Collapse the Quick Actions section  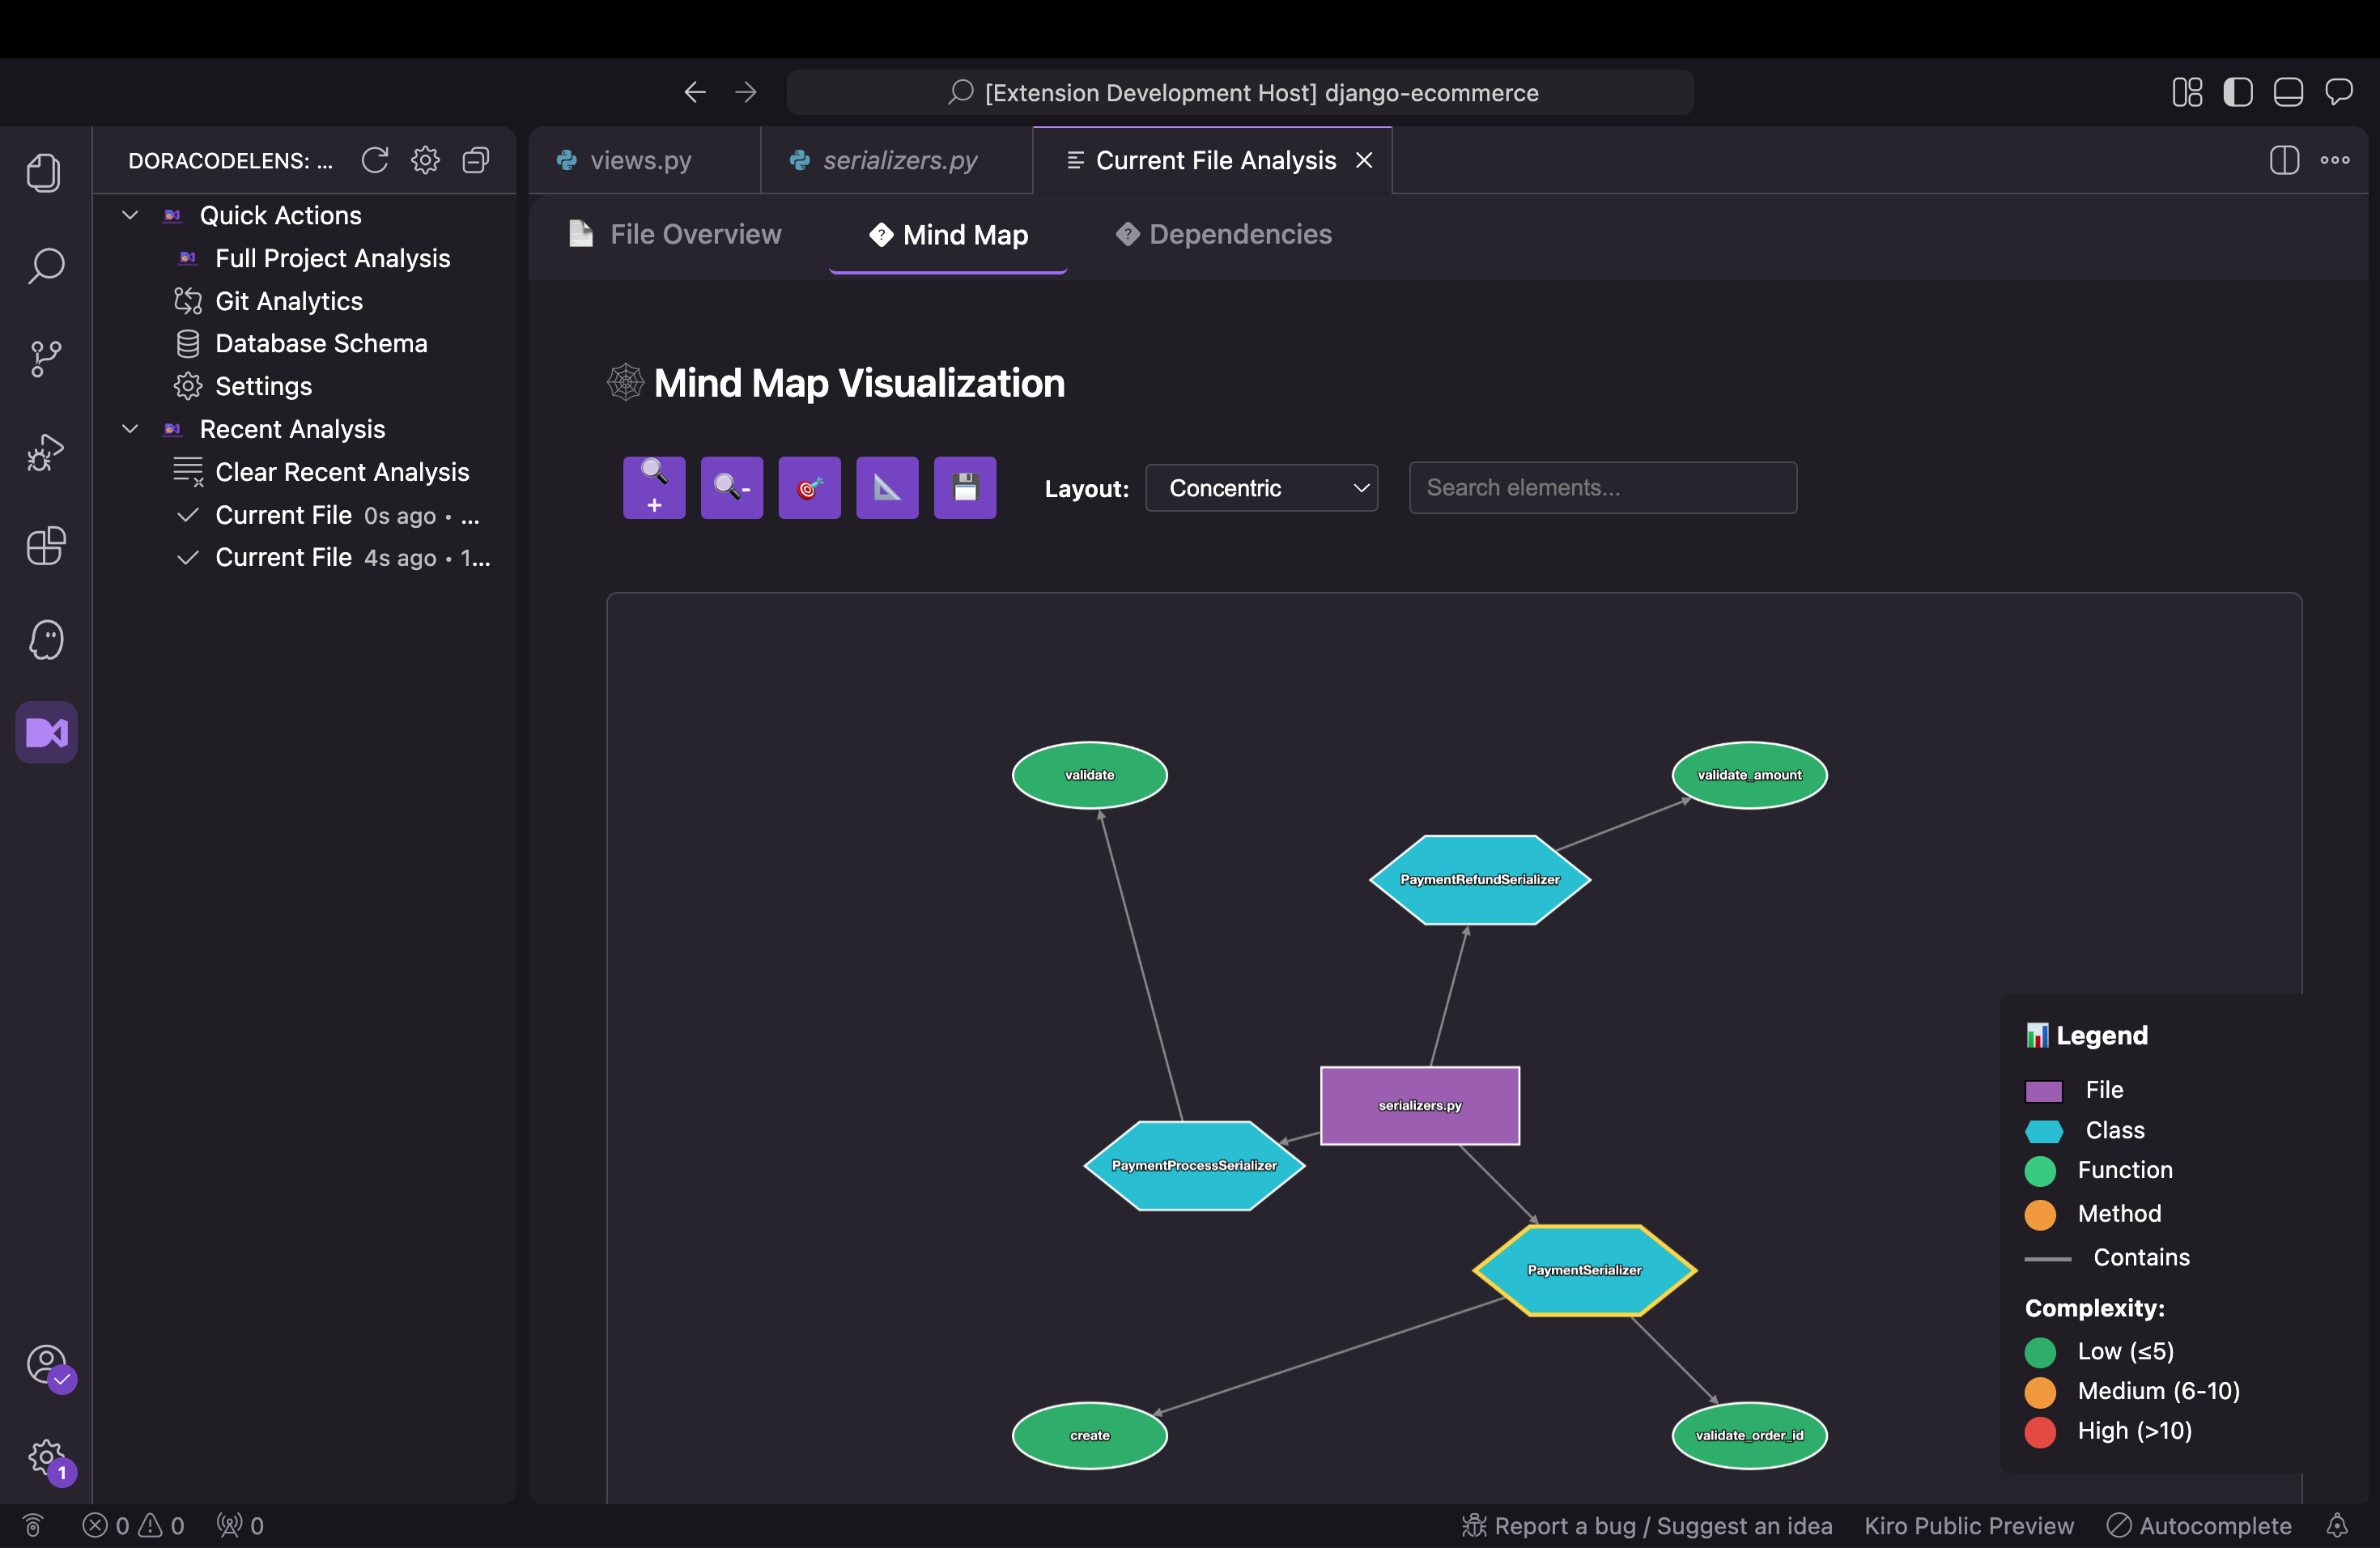130,215
